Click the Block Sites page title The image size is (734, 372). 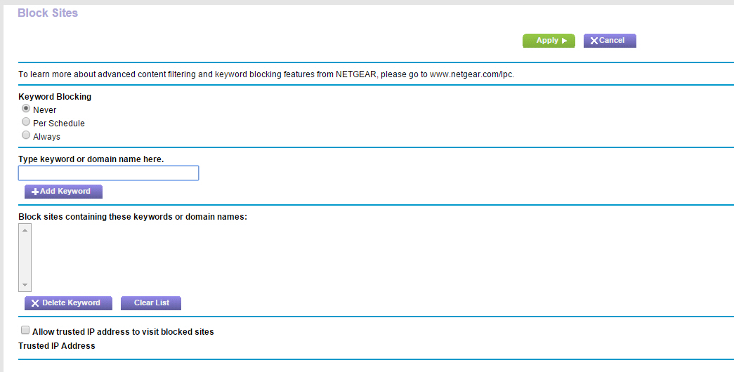tap(48, 13)
